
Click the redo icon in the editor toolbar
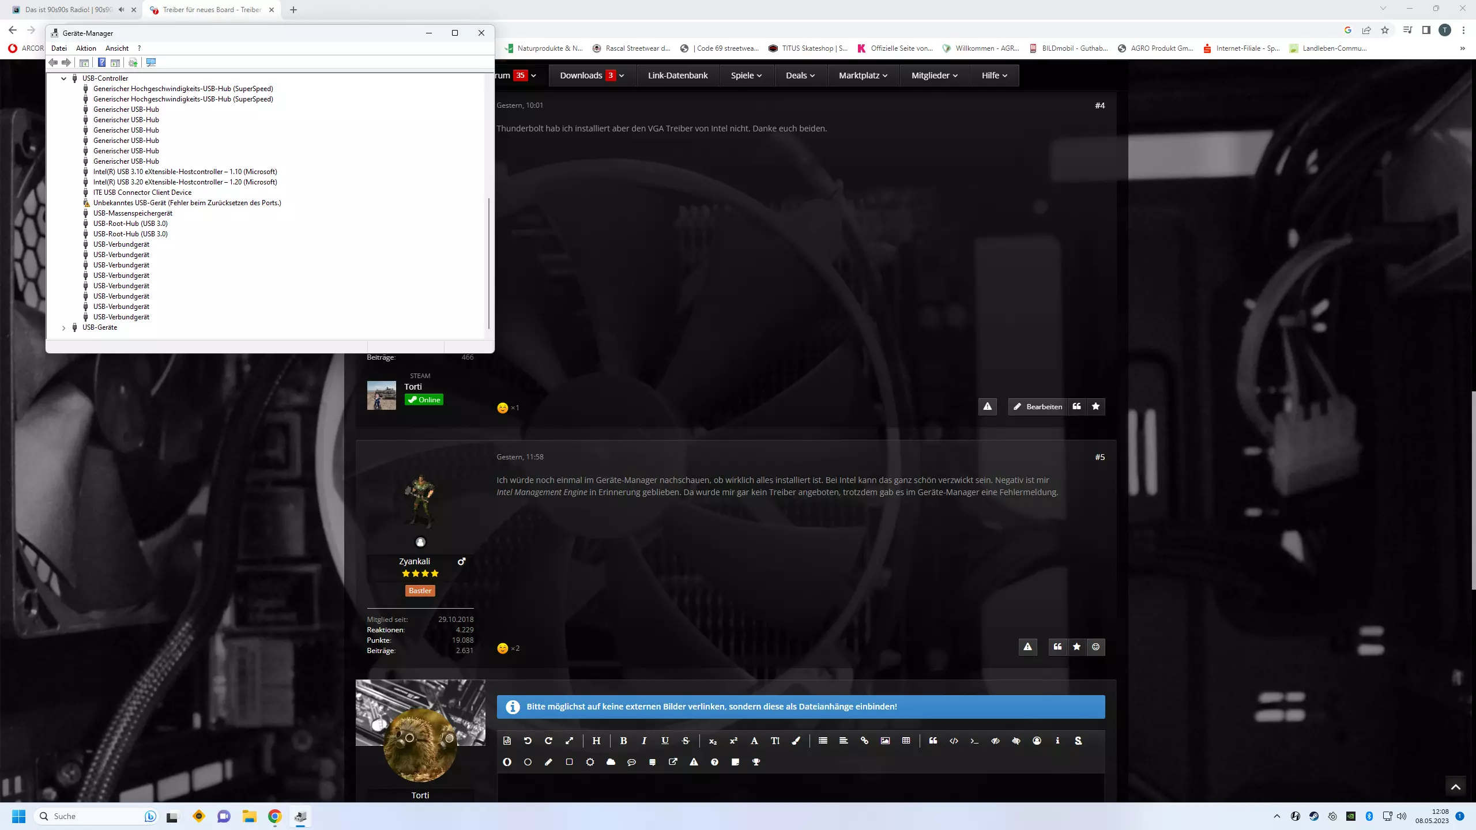(x=548, y=741)
